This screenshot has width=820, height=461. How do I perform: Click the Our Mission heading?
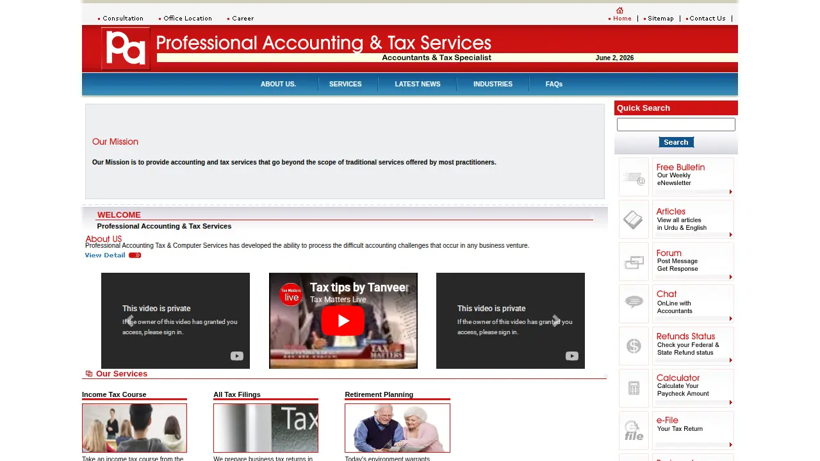[x=115, y=142]
